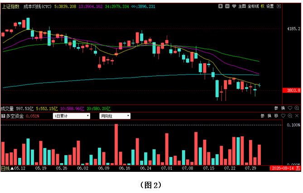Click the 移 move icon in 多空资金 row
303x193 pixels.
point(276,116)
